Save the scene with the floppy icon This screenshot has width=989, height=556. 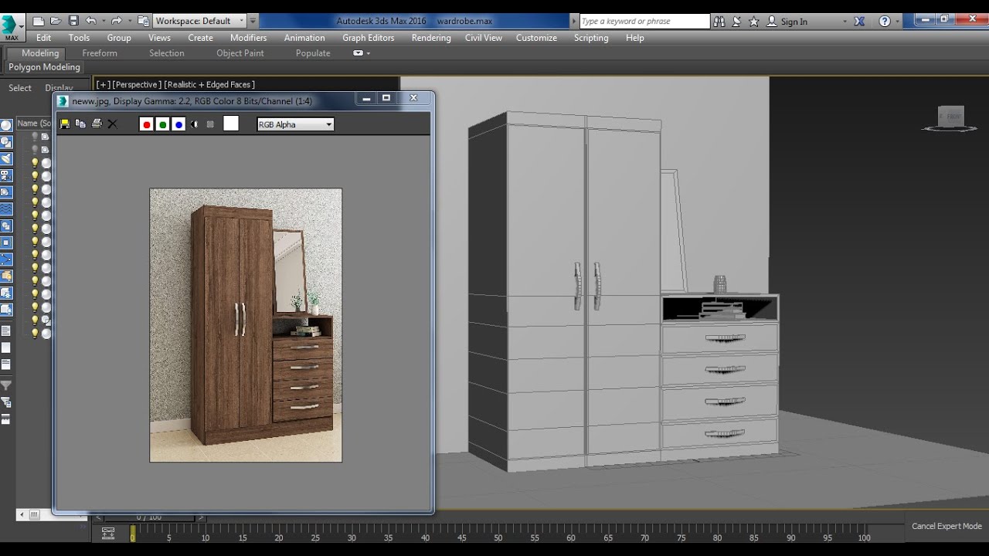pyautogui.click(x=73, y=21)
